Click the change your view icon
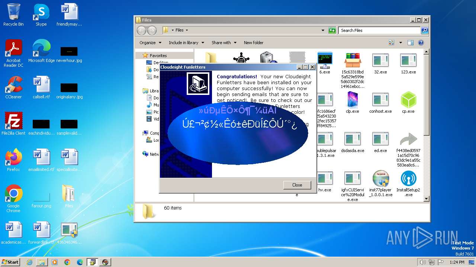 [391, 43]
